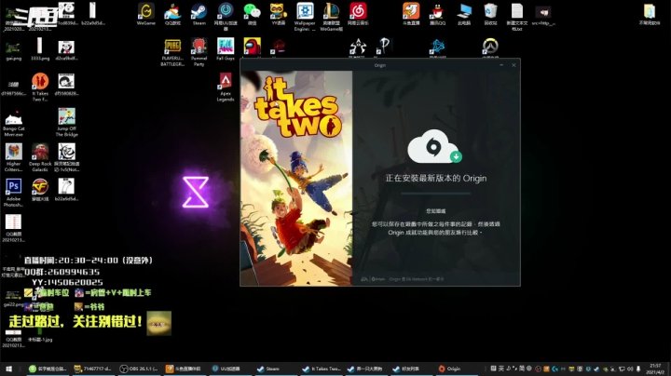Select the Jump Off The Bridge shortcut
Image resolution: width=671 pixels, height=376 pixels.
(66, 122)
